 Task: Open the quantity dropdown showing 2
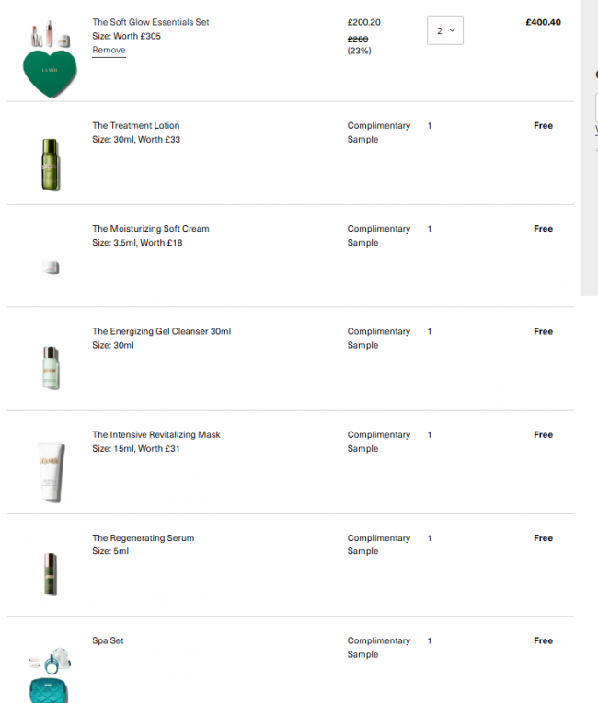445,30
